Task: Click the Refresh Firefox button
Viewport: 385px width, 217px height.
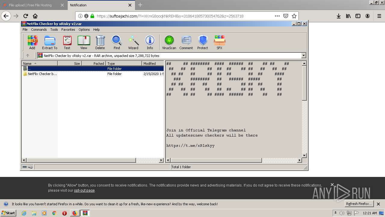Action: [359, 204]
